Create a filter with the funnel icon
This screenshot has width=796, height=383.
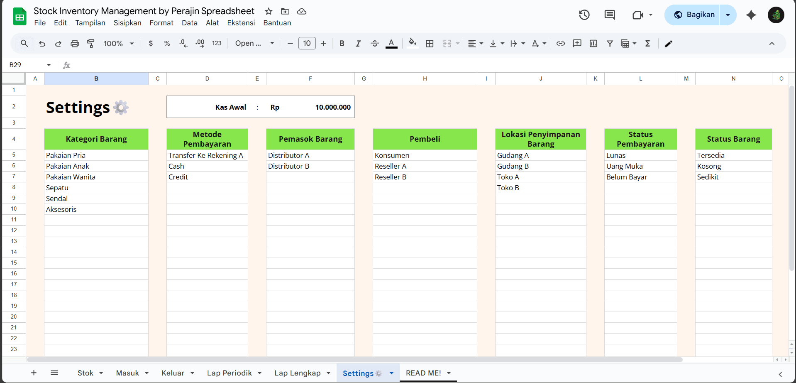[x=610, y=43]
